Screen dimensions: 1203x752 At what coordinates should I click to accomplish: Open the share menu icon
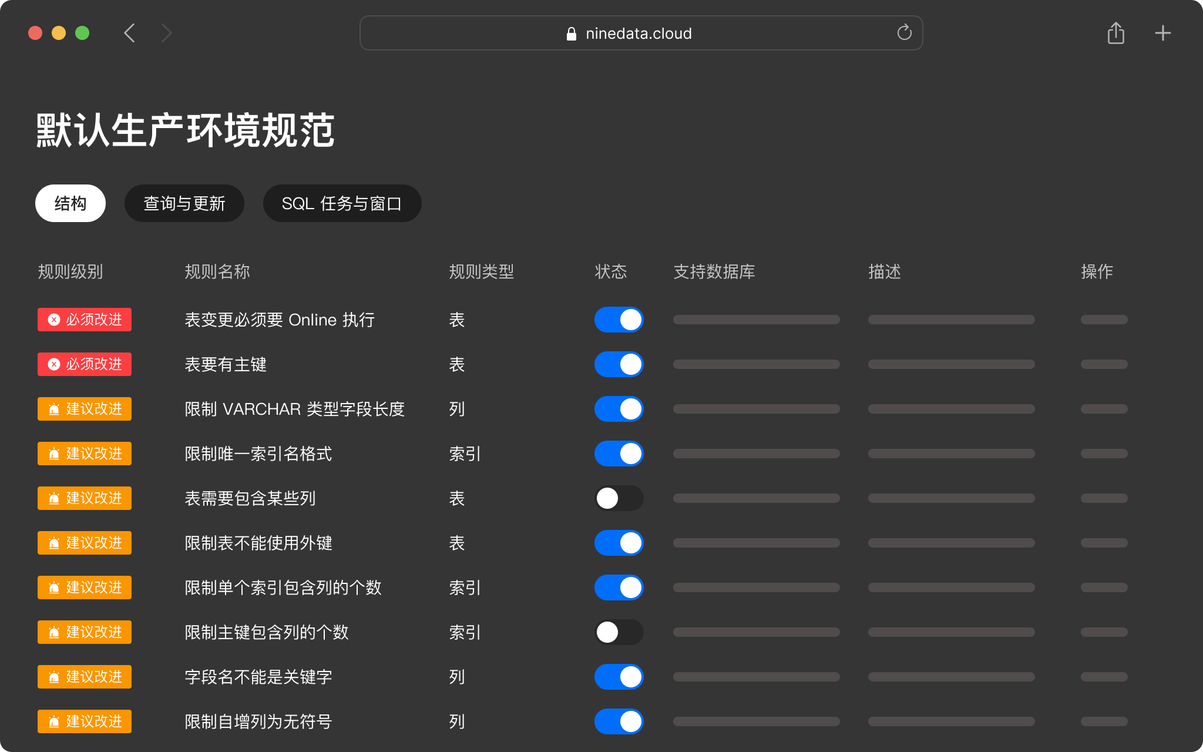point(1115,33)
